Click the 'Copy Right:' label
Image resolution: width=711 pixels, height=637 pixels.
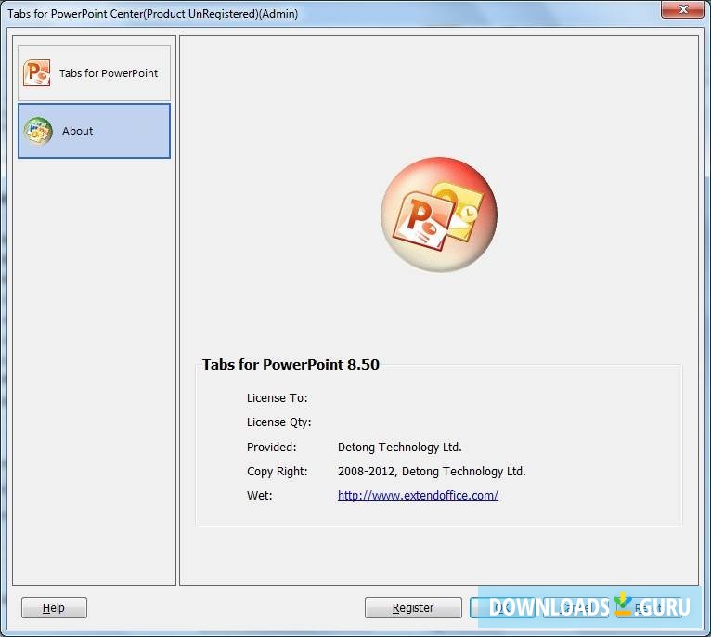pos(277,472)
